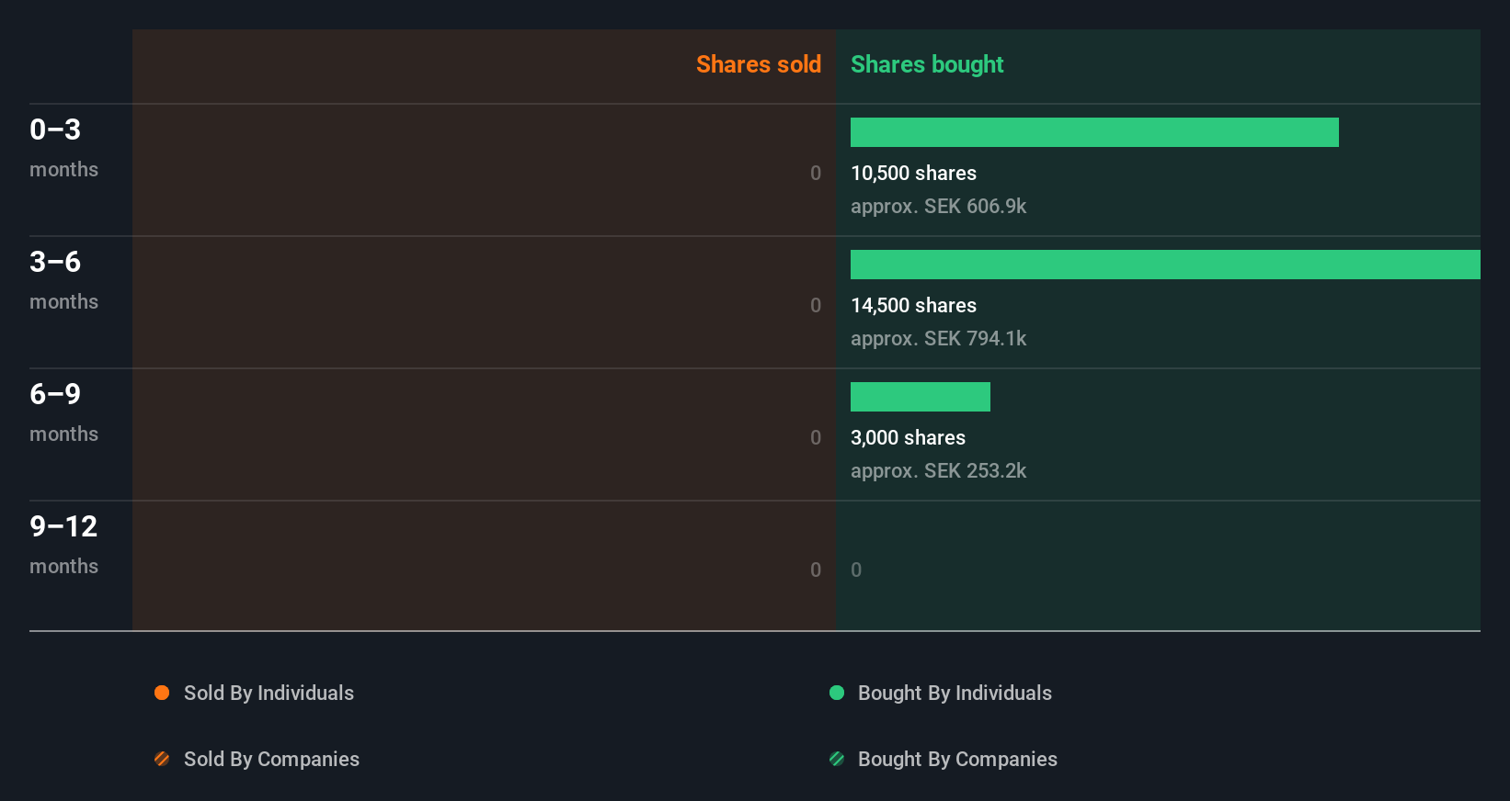The image size is (1510, 801).
Task: Select the 9–12 months row label
Action: click(63, 544)
